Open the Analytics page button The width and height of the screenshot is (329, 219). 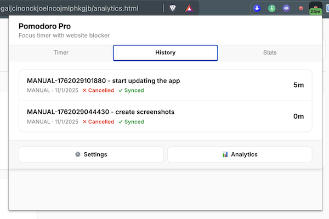pos(240,154)
